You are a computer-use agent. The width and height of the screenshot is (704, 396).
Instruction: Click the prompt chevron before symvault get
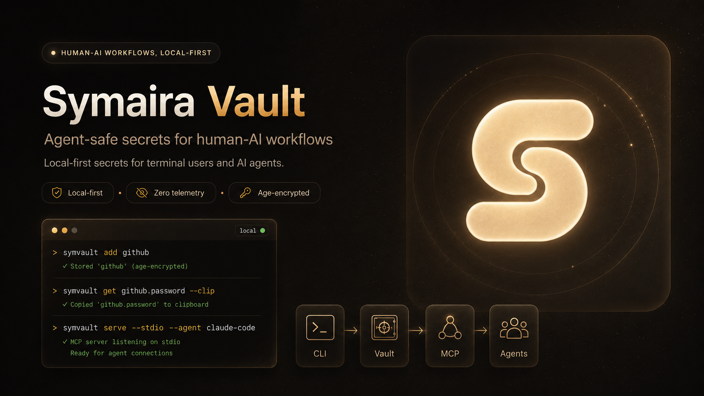tap(55, 291)
